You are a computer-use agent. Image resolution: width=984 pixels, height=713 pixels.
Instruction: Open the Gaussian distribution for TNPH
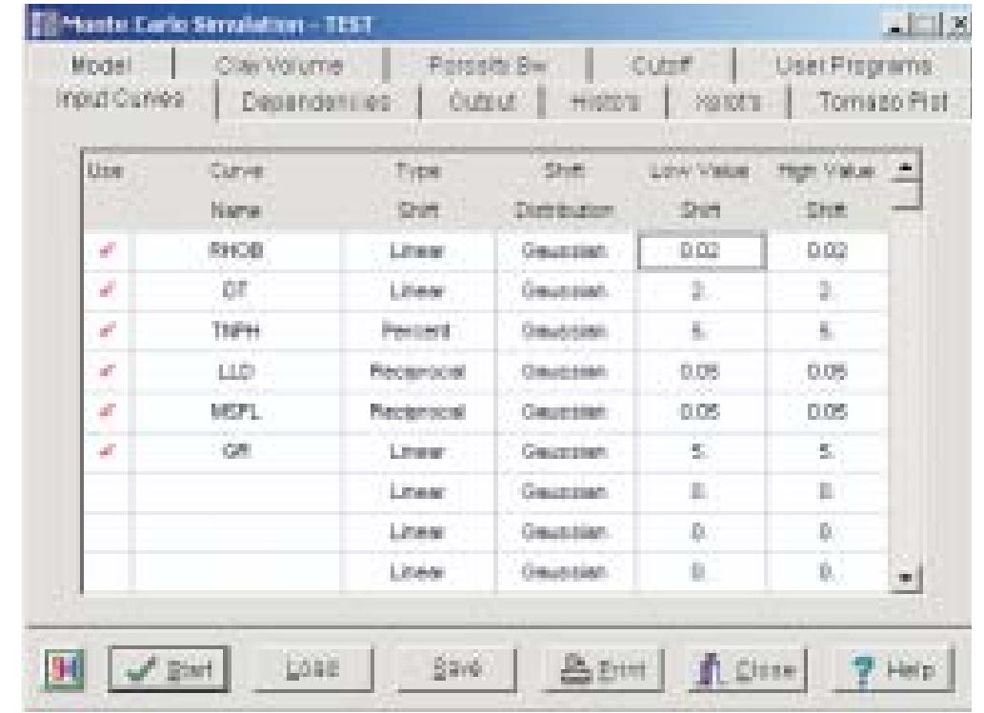point(565,330)
